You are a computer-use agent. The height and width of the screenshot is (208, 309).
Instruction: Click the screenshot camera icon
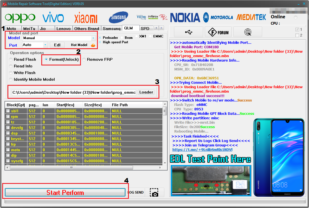154,192
